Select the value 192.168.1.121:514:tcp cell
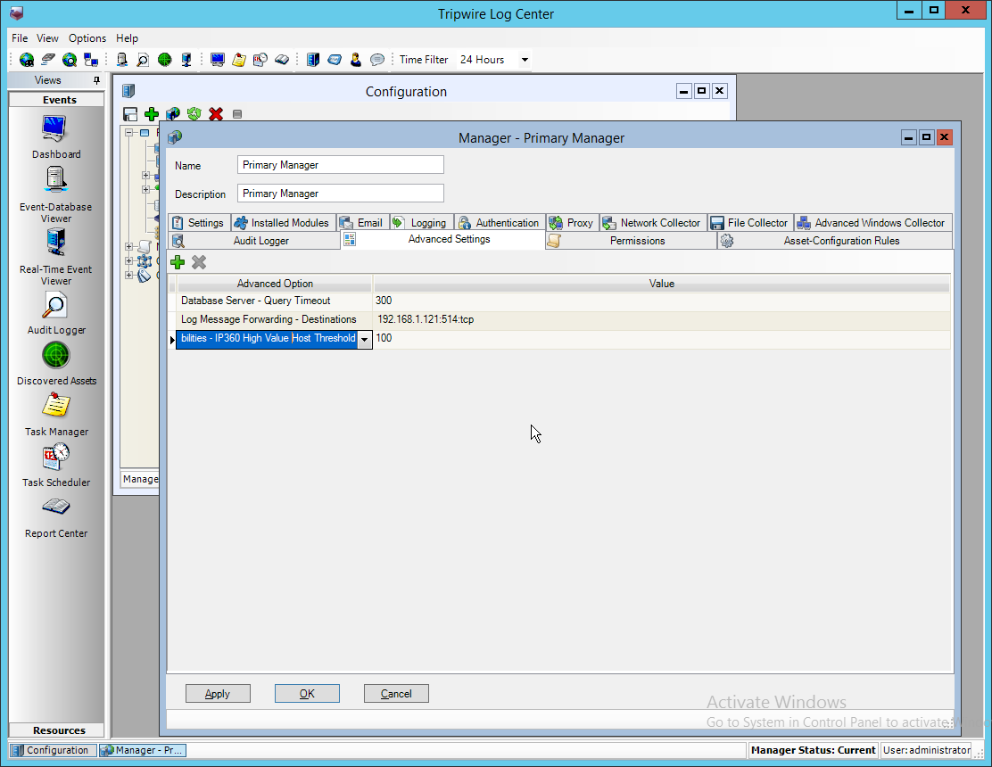This screenshot has height=767, width=992. [662, 319]
